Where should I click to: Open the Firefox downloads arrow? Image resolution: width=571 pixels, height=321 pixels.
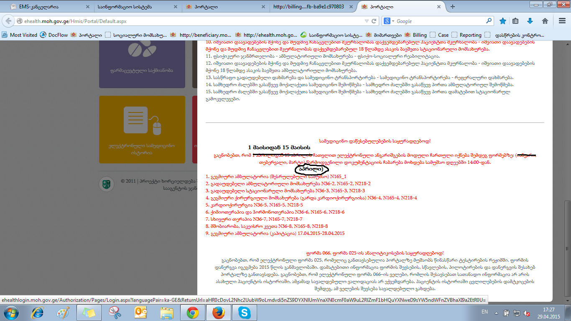click(x=530, y=21)
